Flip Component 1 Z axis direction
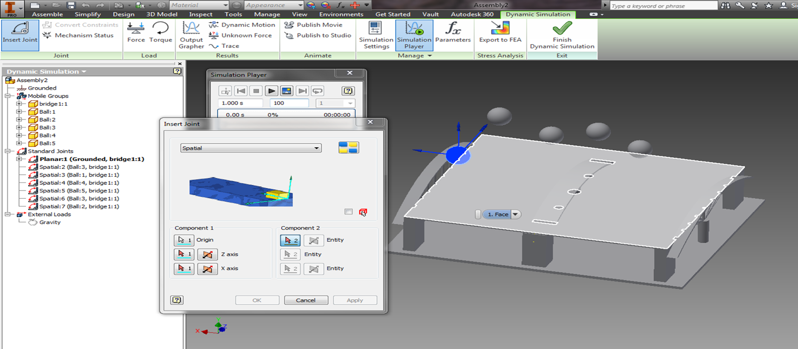Viewport: 798px width, 349px height. pos(207,254)
